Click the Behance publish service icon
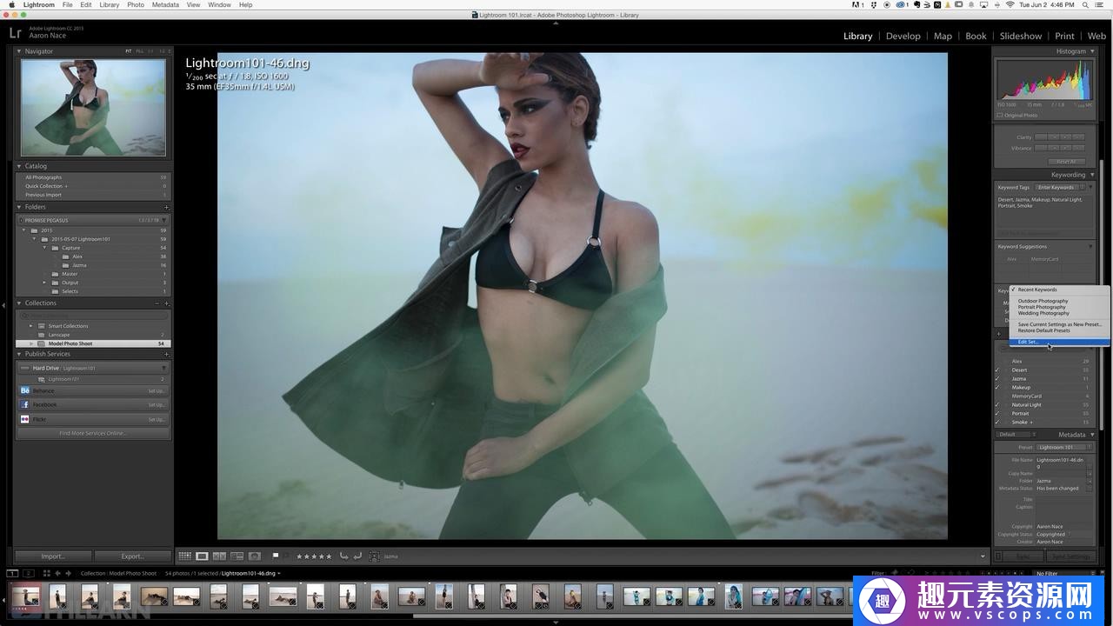The image size is (1113, 626). pyautogui.click(x=25, y=390)
